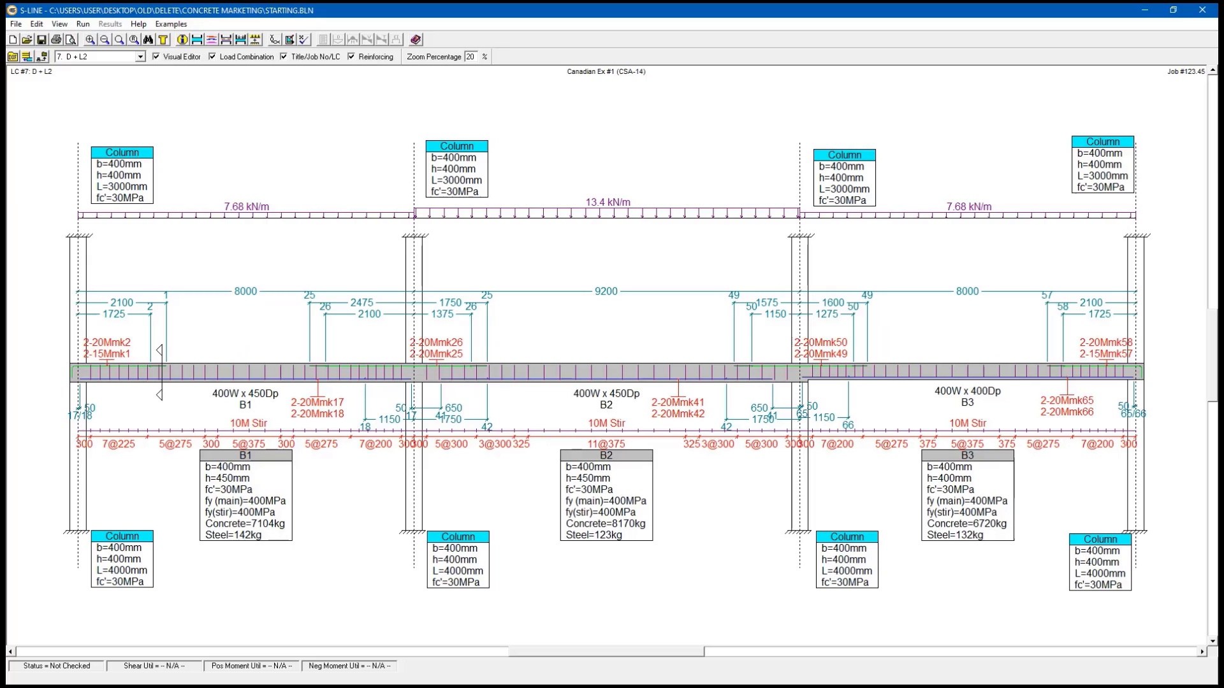Click the Zoom Percentage input field
The image size is (1224, 688).
[x=470, y=57]
